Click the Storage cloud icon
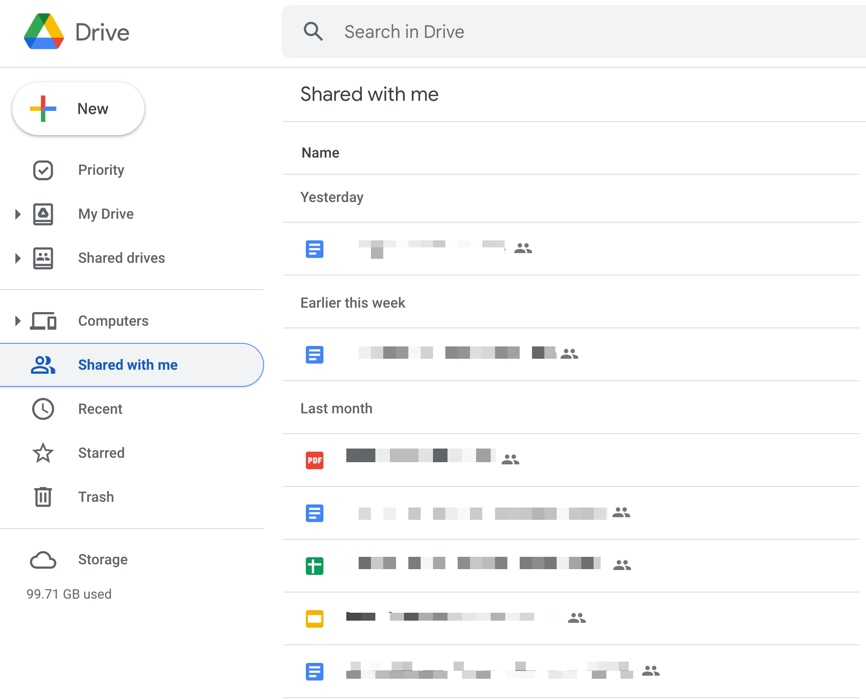This screenshot has width=866, height=699. click(43, 560)
